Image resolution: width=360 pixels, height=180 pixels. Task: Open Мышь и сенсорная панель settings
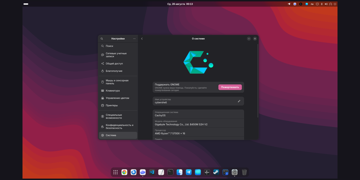(118, 82)
